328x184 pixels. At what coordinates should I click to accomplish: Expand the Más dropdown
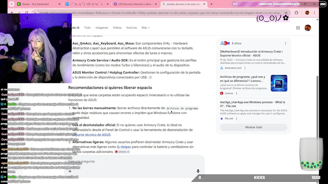click(146, 28)
